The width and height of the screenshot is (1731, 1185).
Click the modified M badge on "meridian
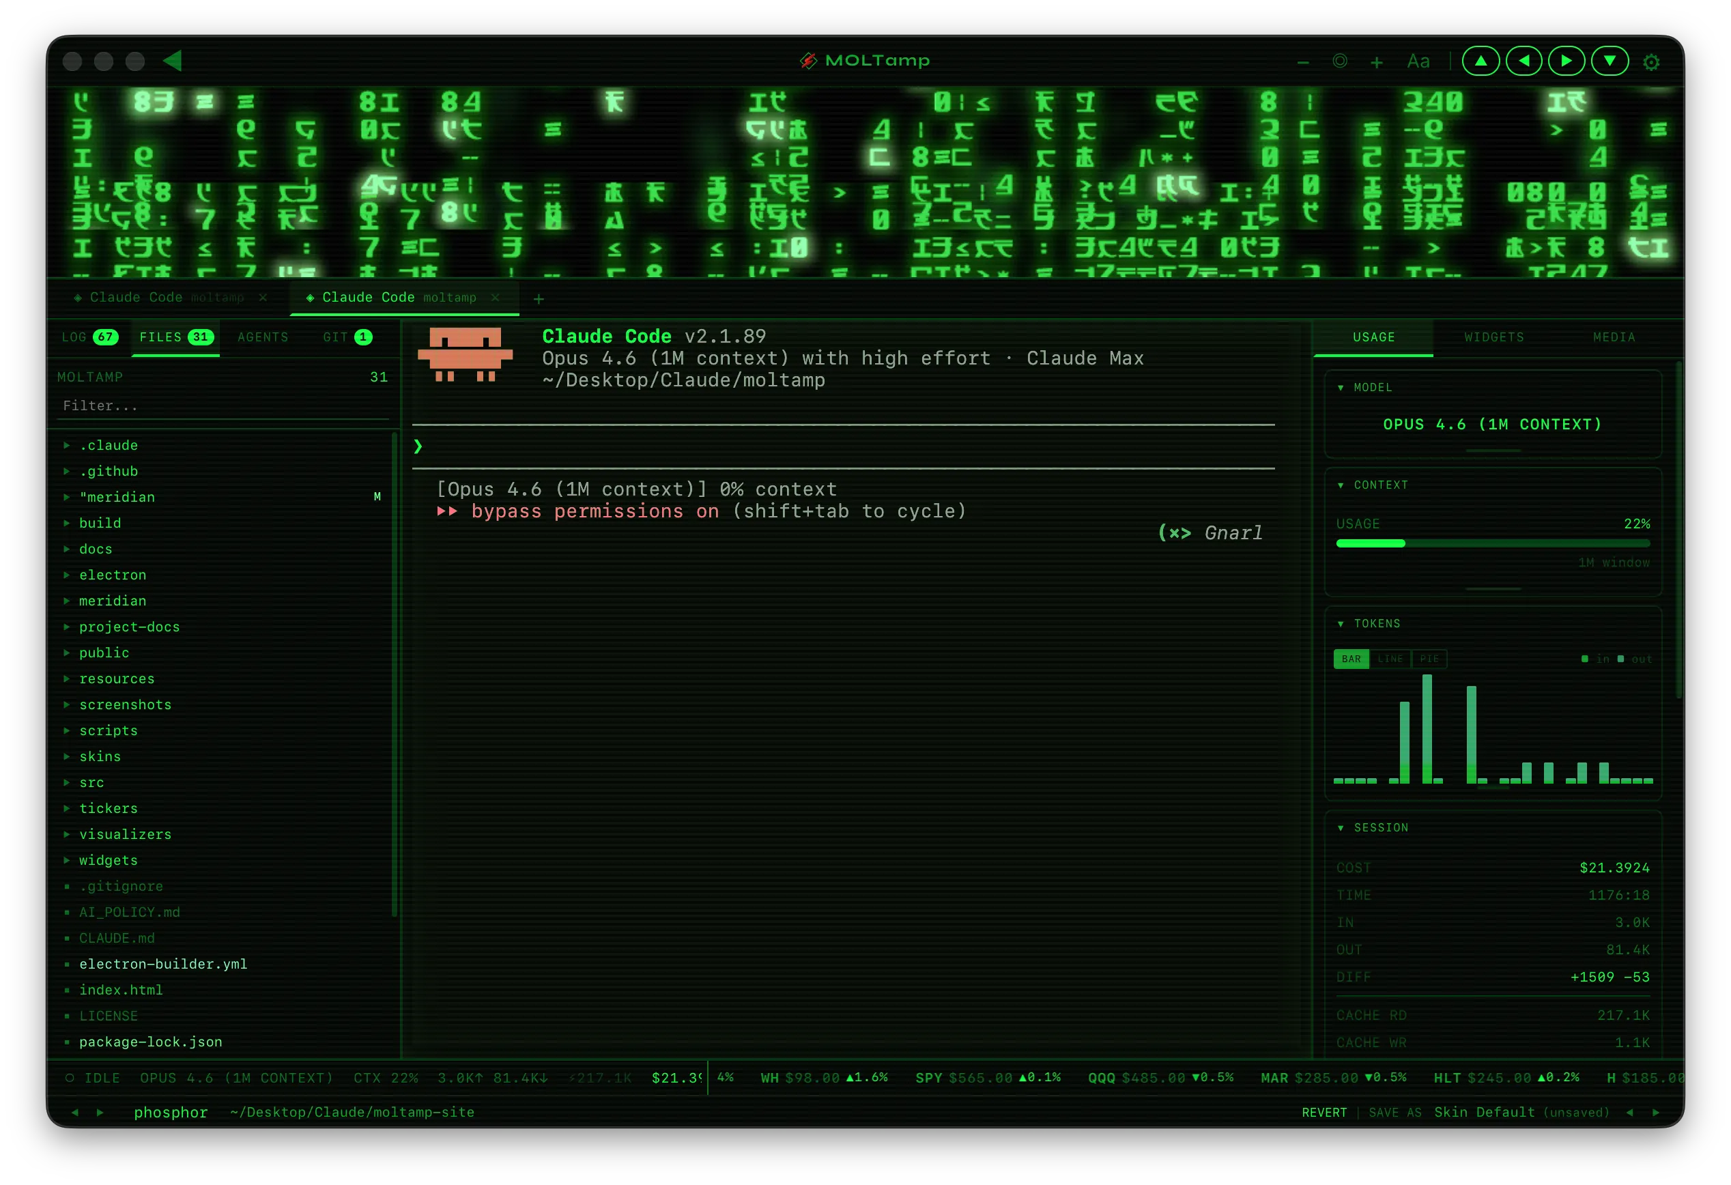point(377,497)
